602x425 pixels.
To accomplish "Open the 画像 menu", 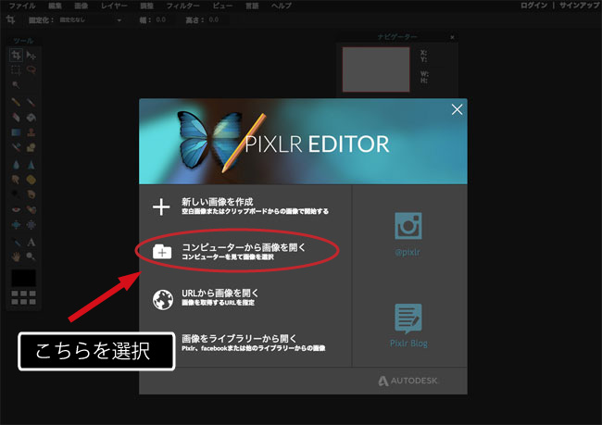I will pyautogui.click(x=81, y=6).
